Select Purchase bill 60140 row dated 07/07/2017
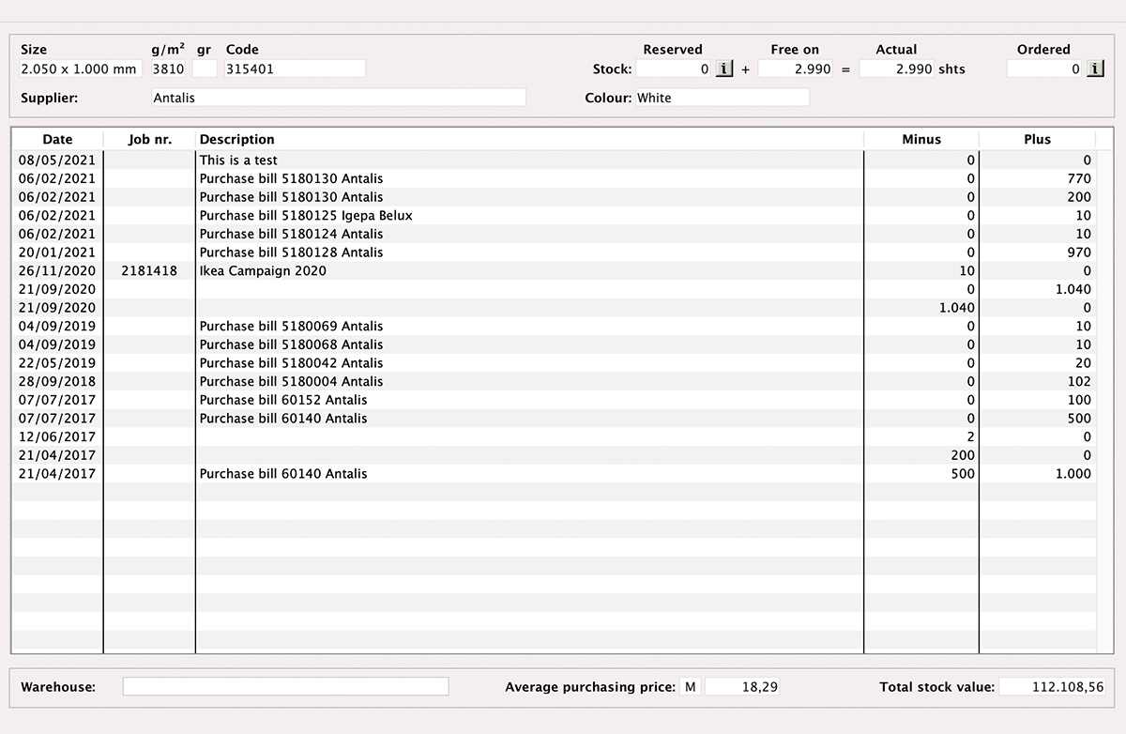Viewport: 1126px width, 734px height. (554, 419)
